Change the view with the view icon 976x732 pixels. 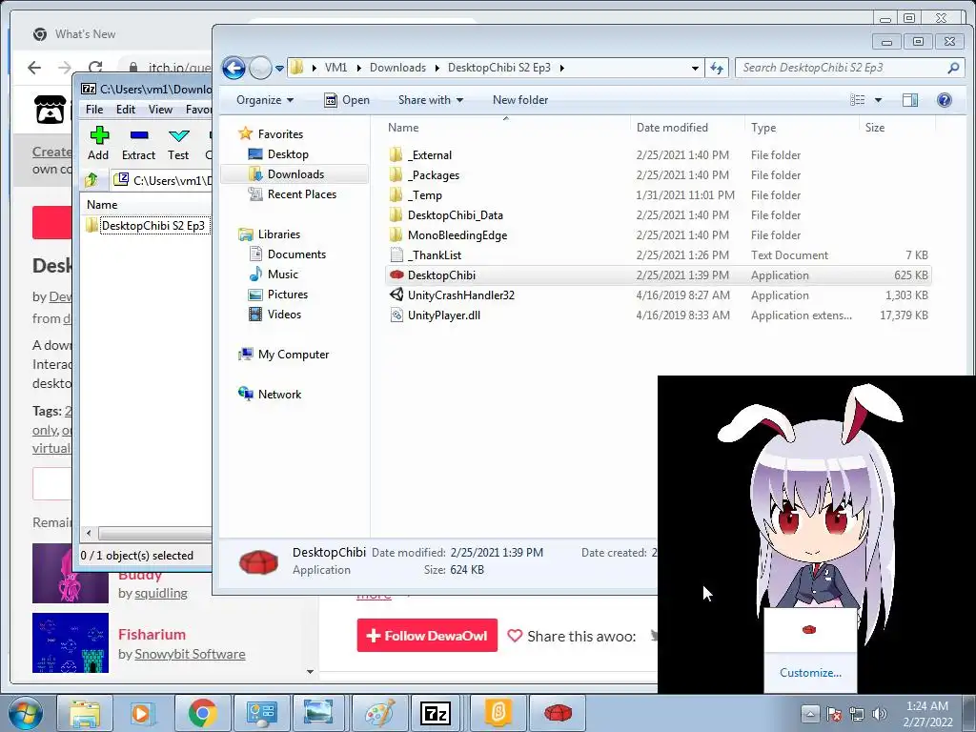pos(857,100)
